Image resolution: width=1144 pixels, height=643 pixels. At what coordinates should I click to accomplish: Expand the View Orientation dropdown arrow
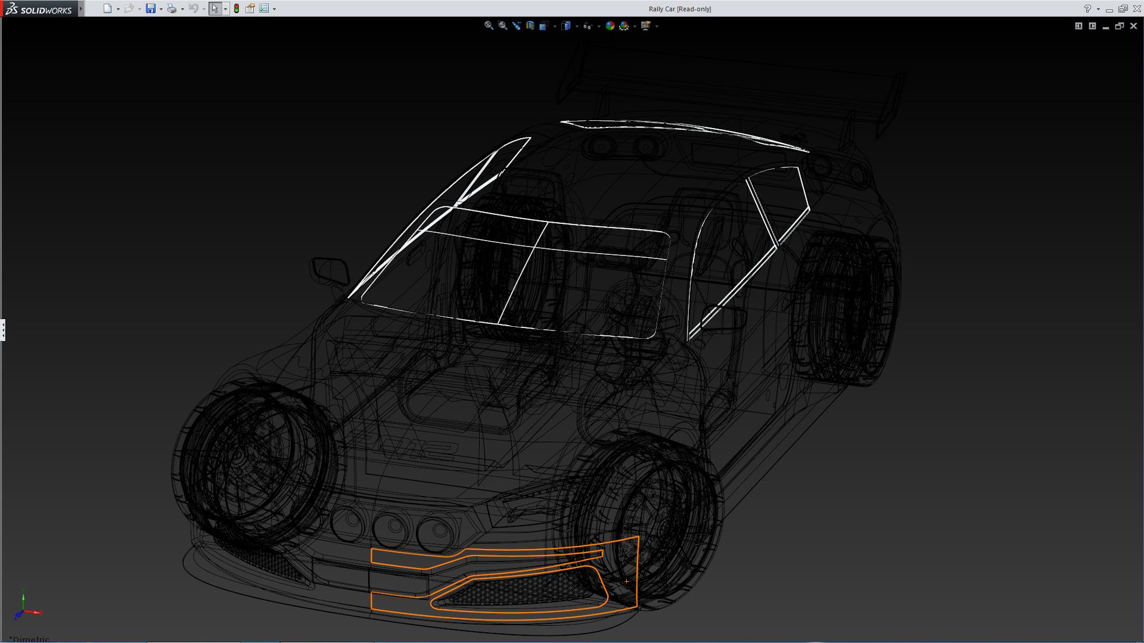tap(555, 26)
